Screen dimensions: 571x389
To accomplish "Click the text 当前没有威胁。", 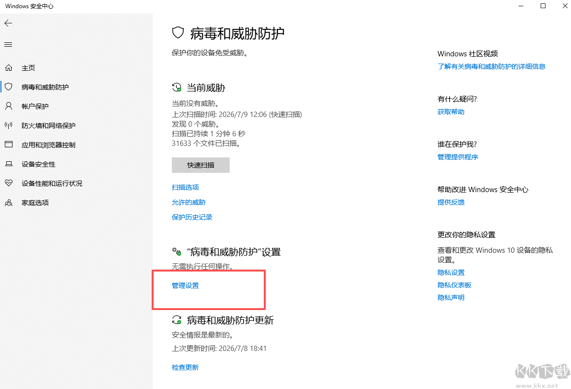I will pos(195,104).
